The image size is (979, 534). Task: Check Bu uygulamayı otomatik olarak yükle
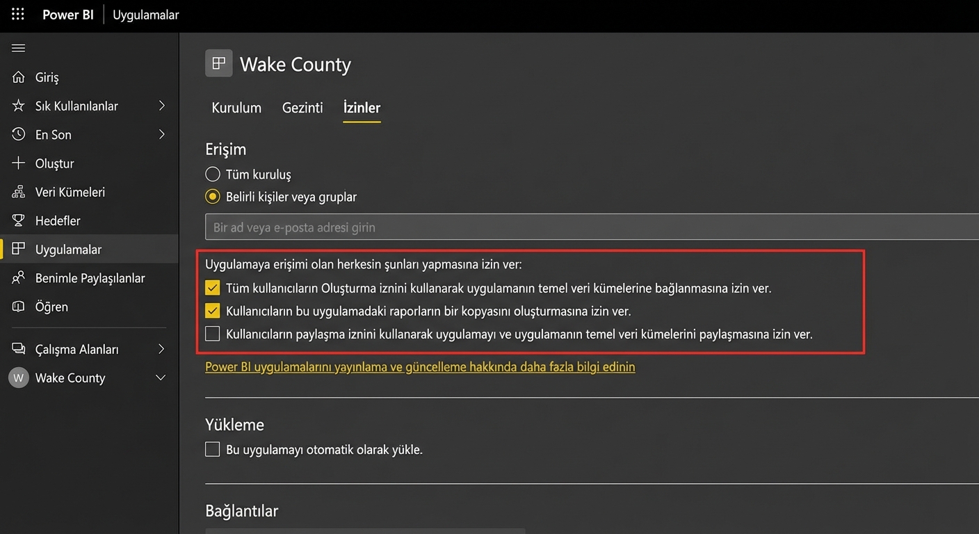213,449
